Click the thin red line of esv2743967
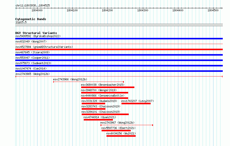Image resolution: width=230 pixels, height=146 pixels. [x=127, y=125]
